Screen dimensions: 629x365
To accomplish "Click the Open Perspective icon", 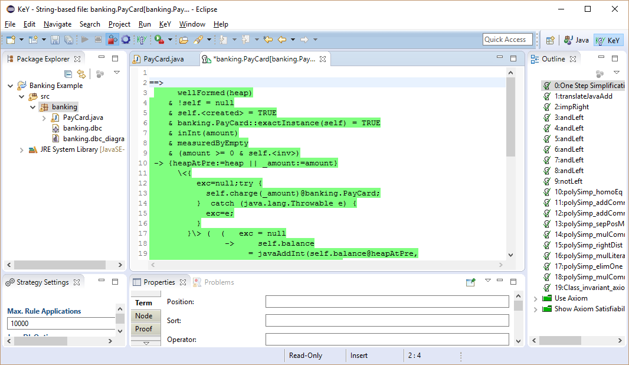I will [551, 40].
